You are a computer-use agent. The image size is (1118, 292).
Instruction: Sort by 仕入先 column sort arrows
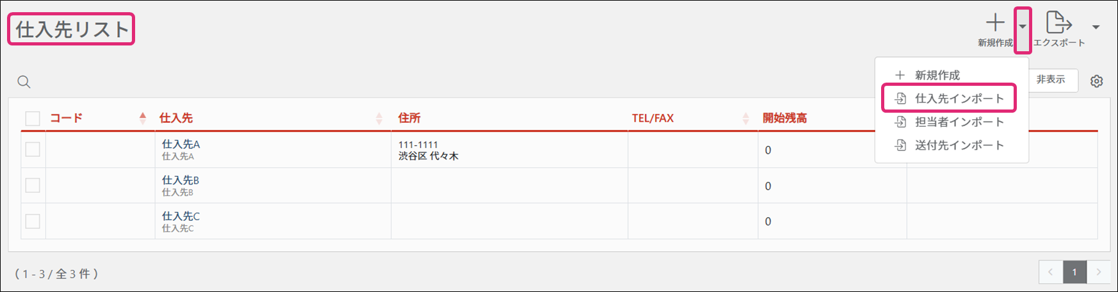[x=379, y=118]
